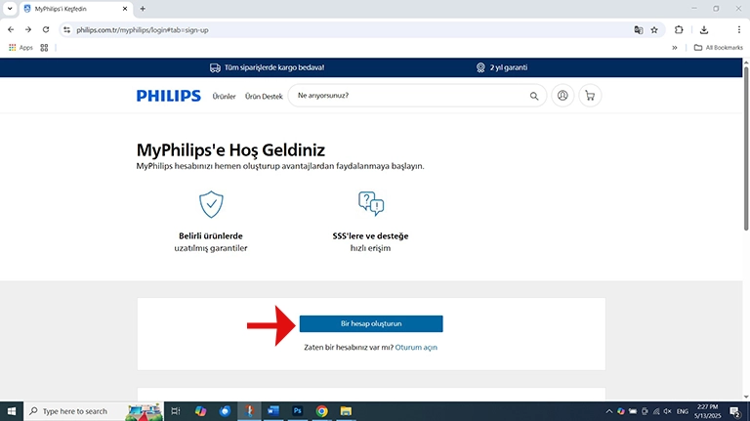This screenshot has height=421, width=750.
Task: Go forward in the browser
Action: pos(28,29)
